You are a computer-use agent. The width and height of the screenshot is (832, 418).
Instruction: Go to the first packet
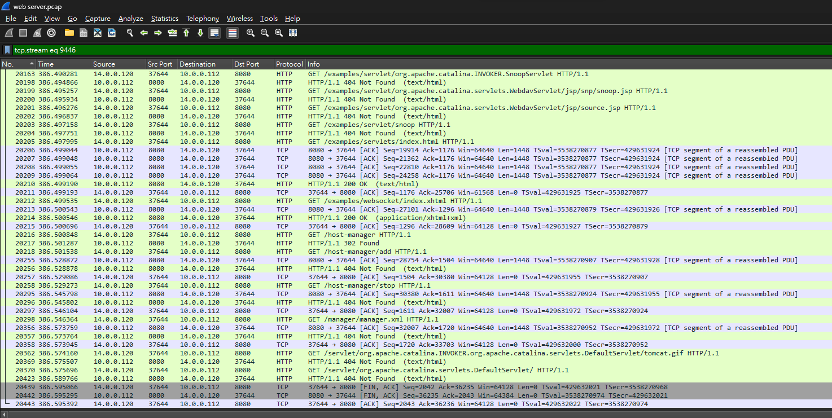point(186,33)
